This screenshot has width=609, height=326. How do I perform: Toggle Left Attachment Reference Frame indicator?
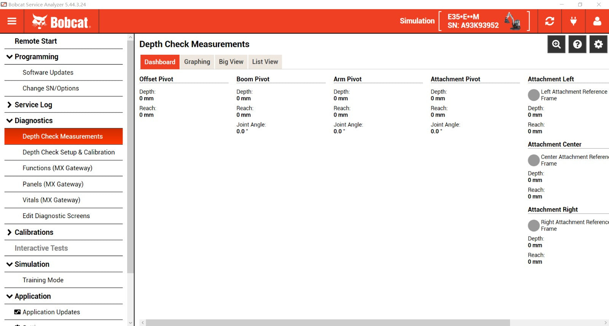point(534,95)
